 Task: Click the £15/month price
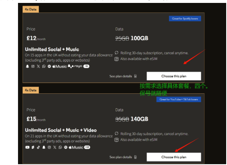click(36, 119)
